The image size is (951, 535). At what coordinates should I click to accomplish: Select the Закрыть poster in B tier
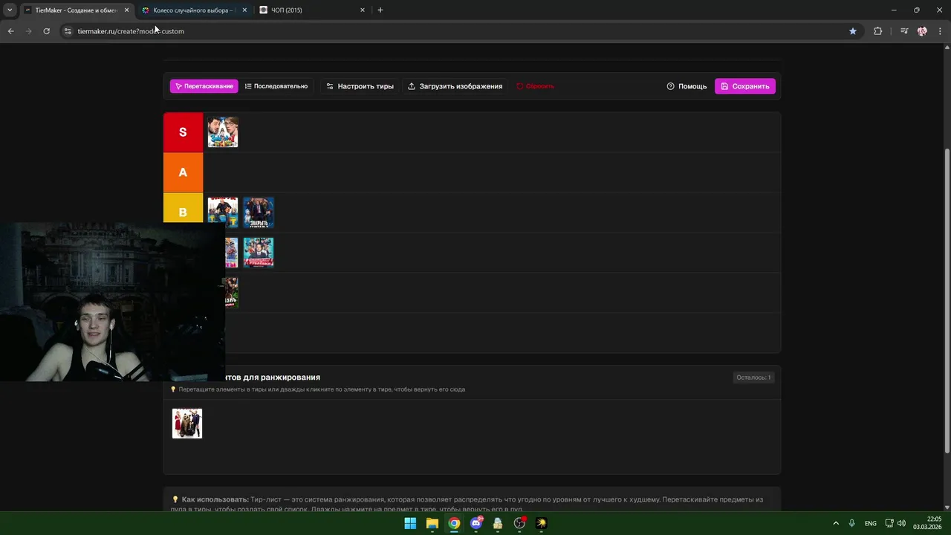coord(259,213)
